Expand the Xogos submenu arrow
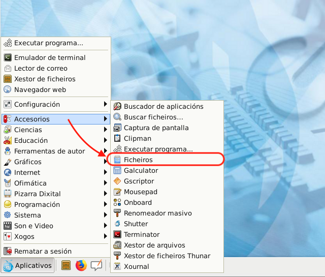Image resolution: width=325 pixels, height=277 pixels. [105, 236]
